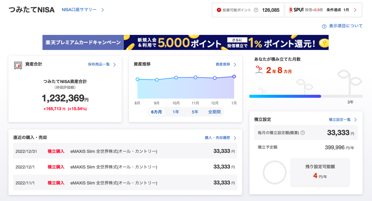Select the 1年 period tab

coord(176,112)
